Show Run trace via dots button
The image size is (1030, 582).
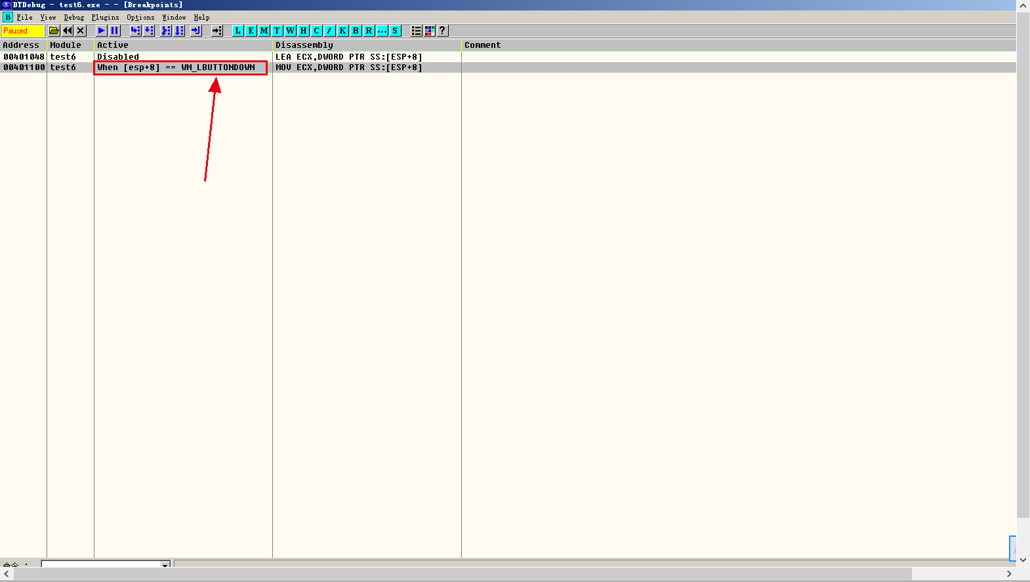pyautogui.click(x=382, y=31)
